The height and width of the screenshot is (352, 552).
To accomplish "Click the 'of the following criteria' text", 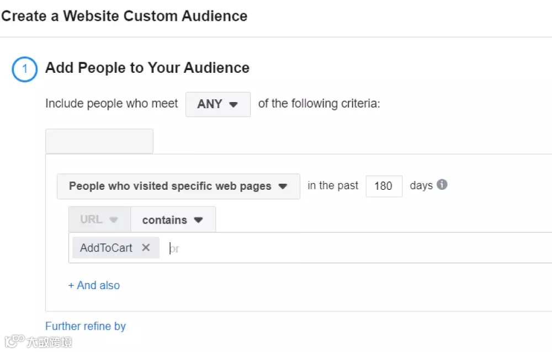I will pos(319,104).
